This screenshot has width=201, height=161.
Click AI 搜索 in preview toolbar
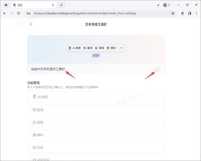click(75, 48)
